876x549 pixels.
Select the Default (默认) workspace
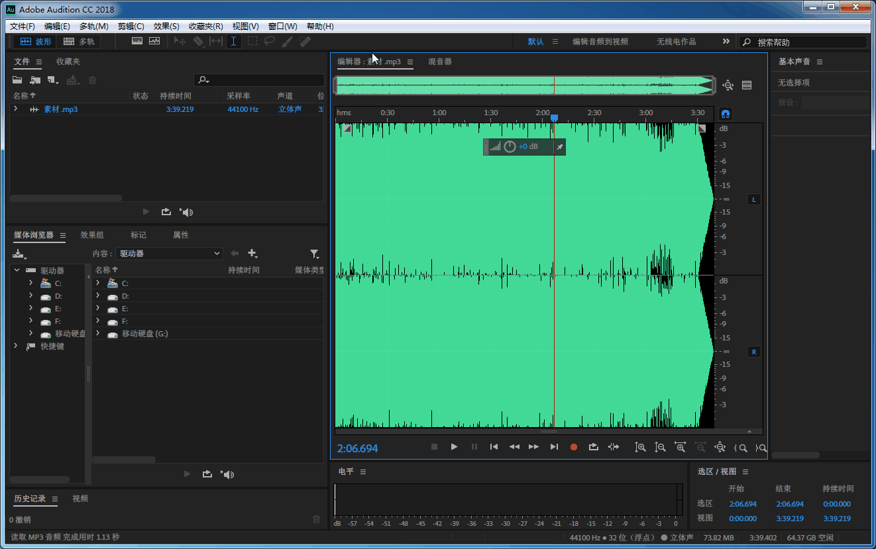pyautogui.click(x=535, y=42)
